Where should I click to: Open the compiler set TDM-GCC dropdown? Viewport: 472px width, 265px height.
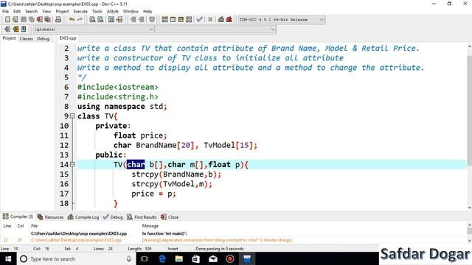point(281,20)
